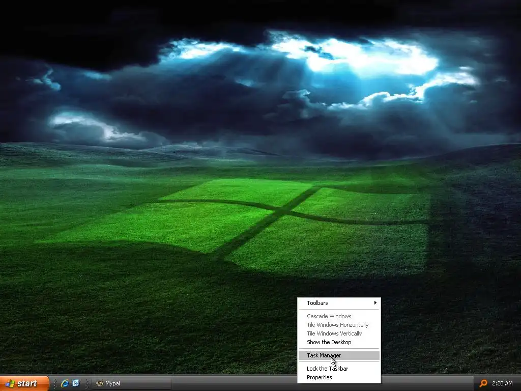The image size is (521, 391).
Task: Launch Internet Explorer from Quick Launch
Action: (x=65, y=383)
